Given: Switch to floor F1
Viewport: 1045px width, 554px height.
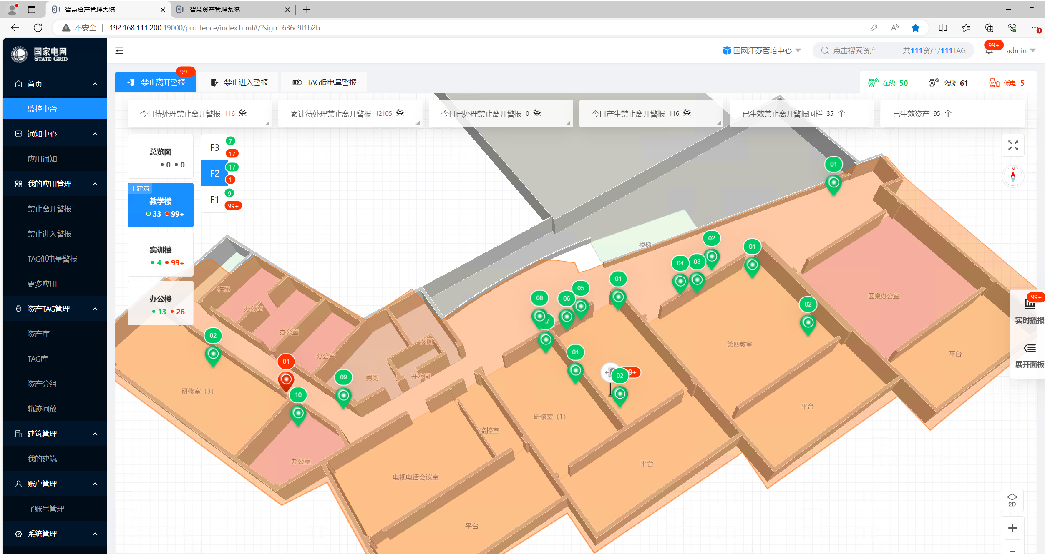Looking at the screenshot, I should (214, 200).
